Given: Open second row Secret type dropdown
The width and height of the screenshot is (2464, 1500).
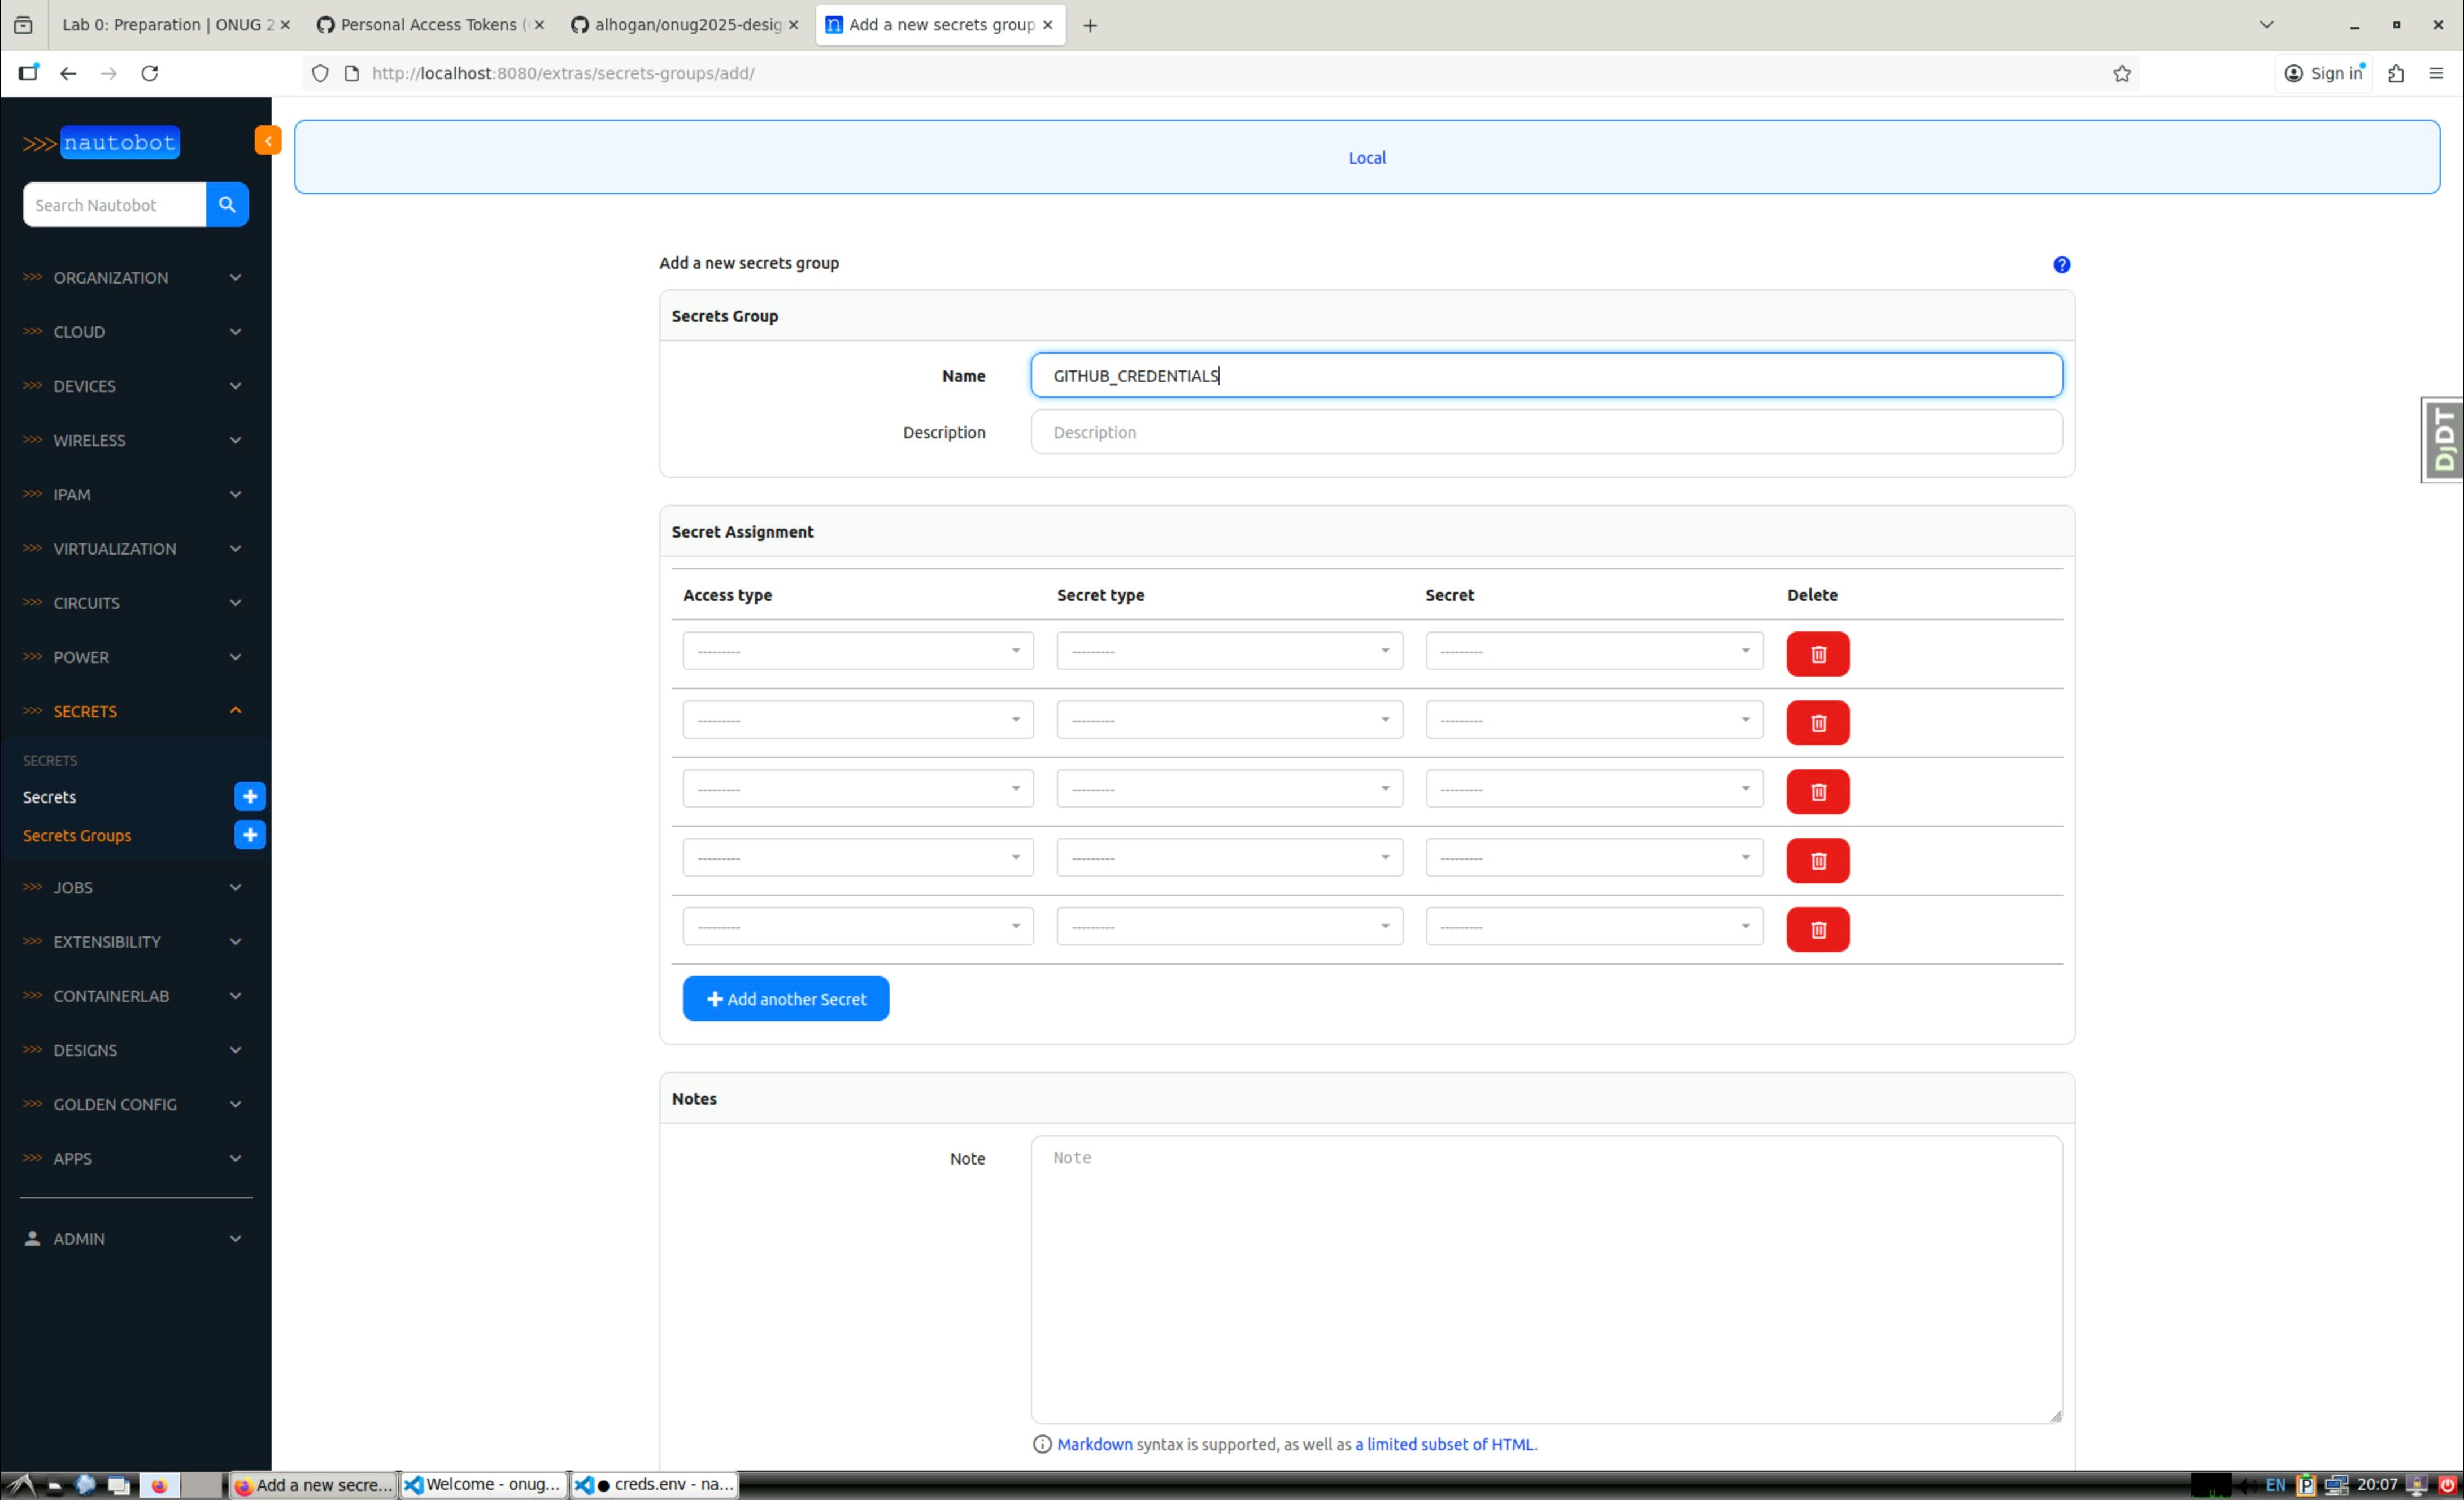Looking at the screenshot, I should coord(1229,720).
